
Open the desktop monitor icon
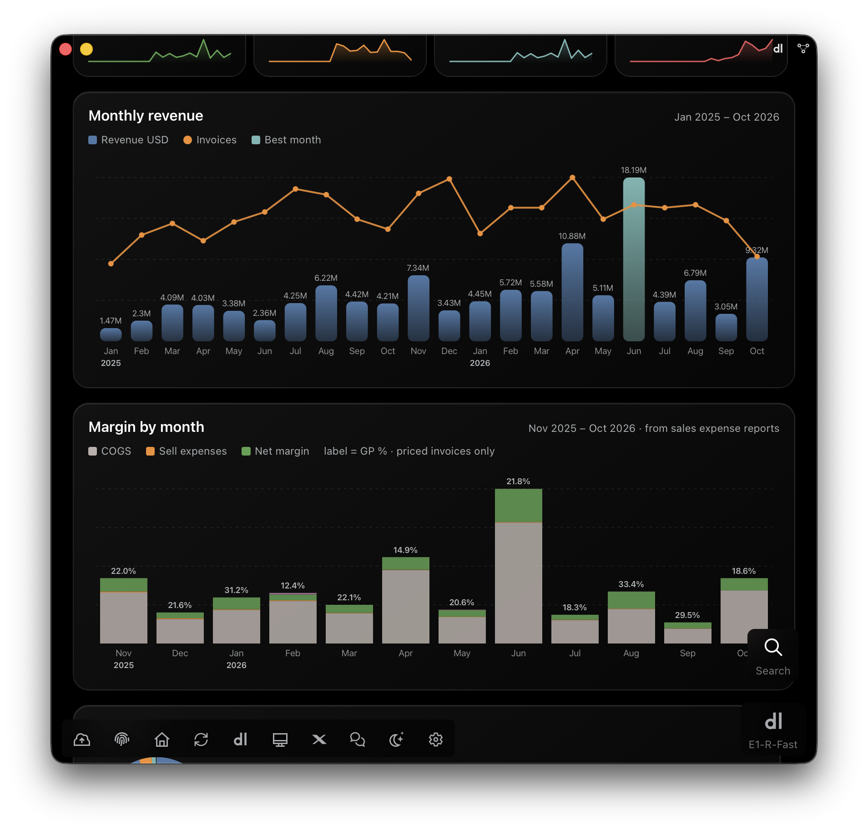(x=280, y=740)
